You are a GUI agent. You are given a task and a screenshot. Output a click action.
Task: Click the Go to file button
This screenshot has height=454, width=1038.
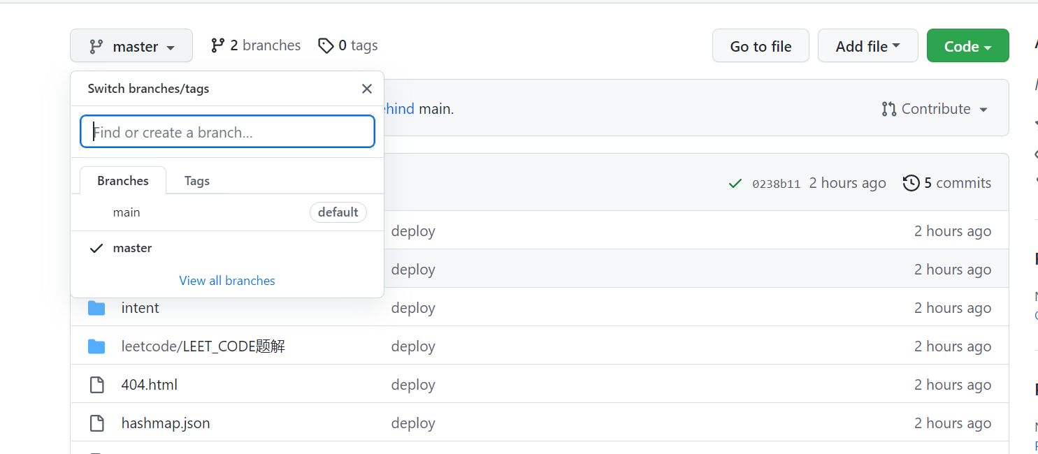[x=761, y=46]
